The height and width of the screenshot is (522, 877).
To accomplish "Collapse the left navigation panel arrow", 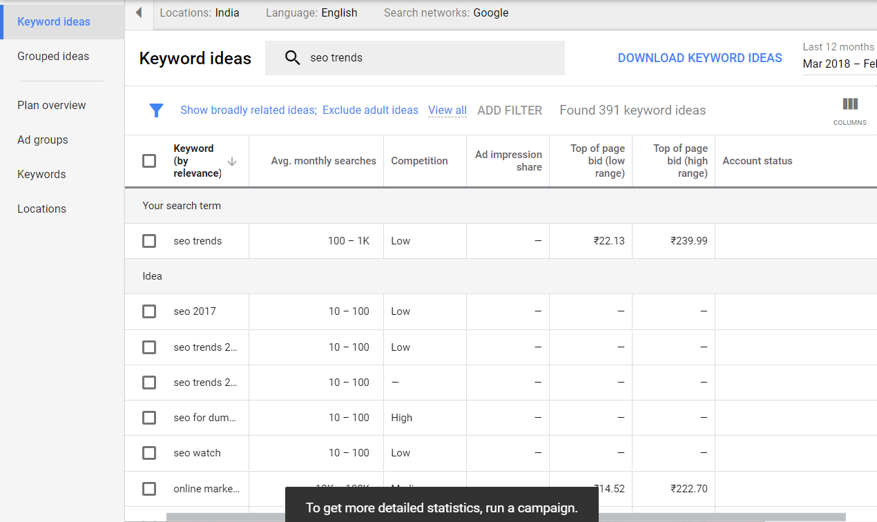I will pyautogui.click(x=139, y=13).
